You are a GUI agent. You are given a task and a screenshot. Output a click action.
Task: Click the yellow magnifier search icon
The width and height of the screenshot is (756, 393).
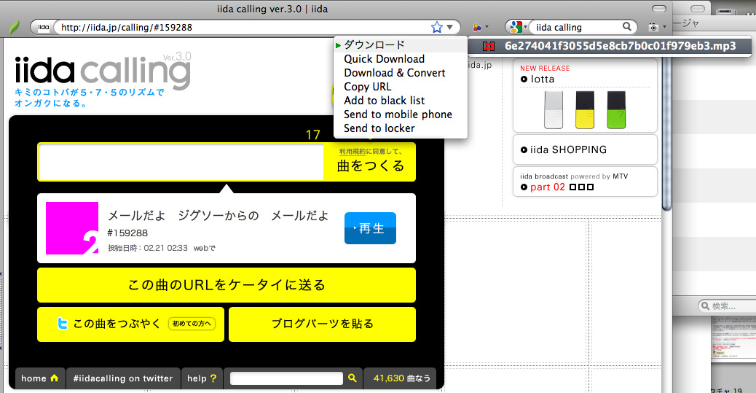[x=353, y=378]
